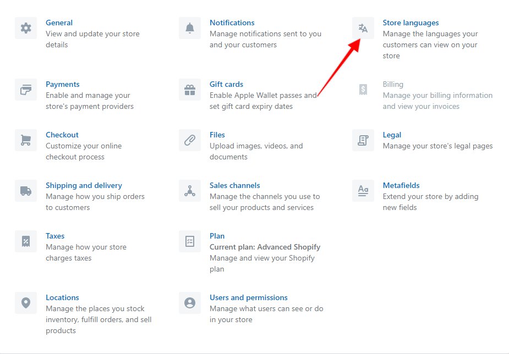
Task: Click the Shipping and delivery truck icon
Action: click(26, 191)
